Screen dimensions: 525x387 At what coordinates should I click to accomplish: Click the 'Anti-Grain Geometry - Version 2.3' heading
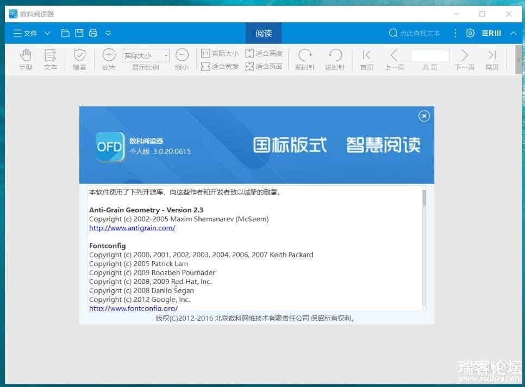[x=146, y=210]
